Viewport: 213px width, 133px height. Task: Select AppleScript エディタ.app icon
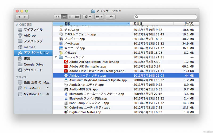coord(66,85)
